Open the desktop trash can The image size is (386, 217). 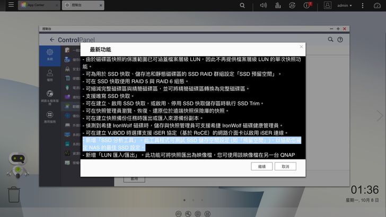tap(14, 194)
